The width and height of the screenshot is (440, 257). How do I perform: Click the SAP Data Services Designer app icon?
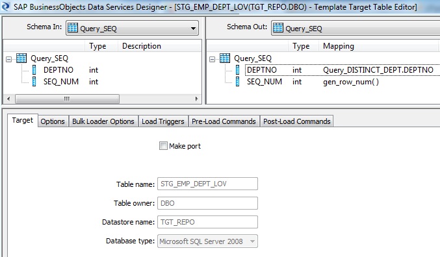point(5,6)
